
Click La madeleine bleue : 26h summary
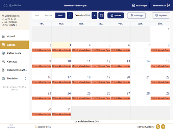86,122
